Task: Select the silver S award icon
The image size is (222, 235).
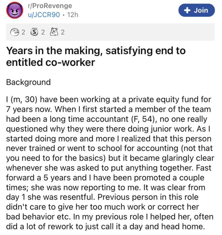Action: click(x=34, y=32)
